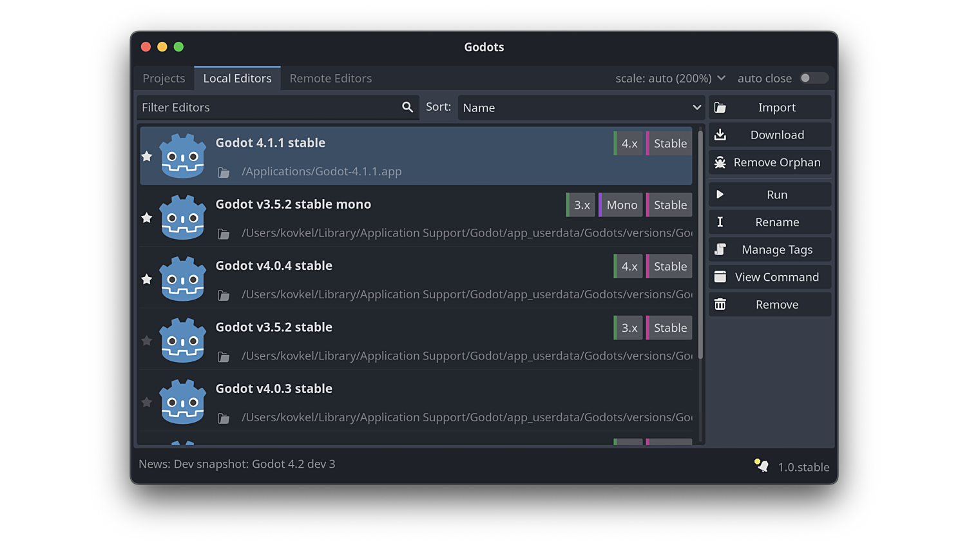Click the Godot logo of Godot v3.5.2 stable mono
The width and height of the screenshot is (969, 545).
click(183, 217)
